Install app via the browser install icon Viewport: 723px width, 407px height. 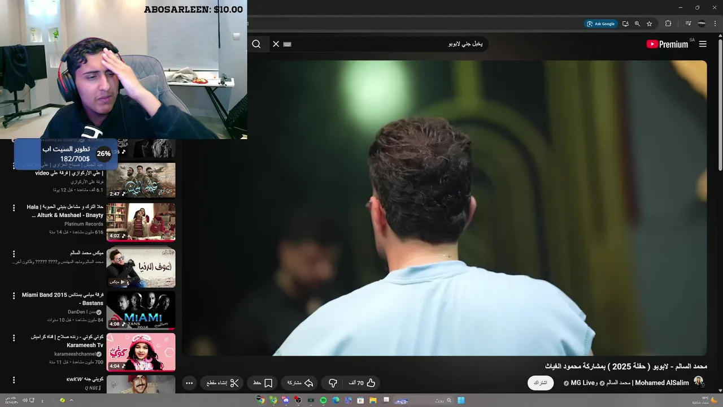point(625,24)
